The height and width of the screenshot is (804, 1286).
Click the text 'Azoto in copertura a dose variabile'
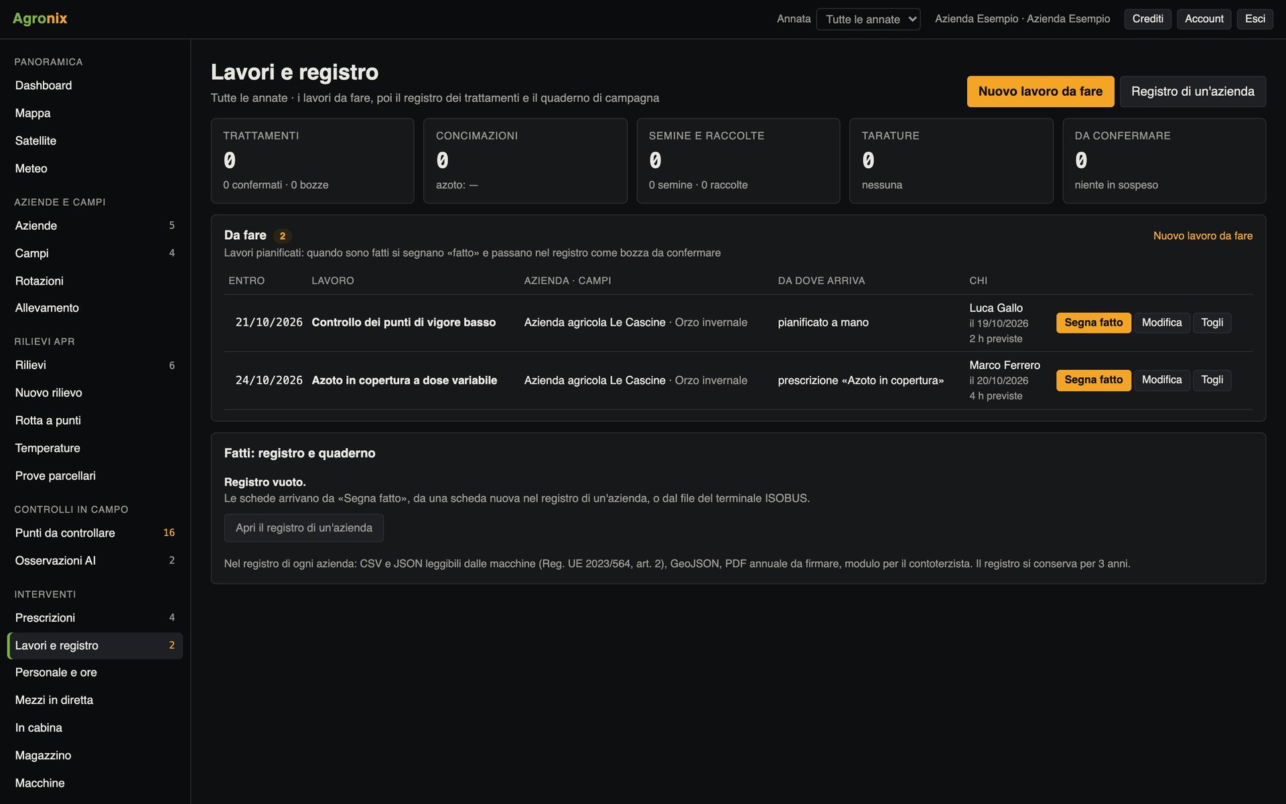[404, 381]
